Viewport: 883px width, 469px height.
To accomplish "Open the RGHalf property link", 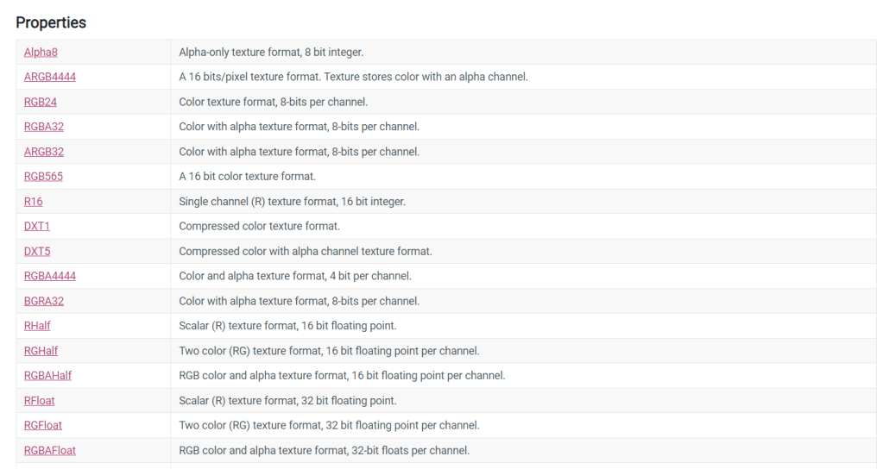I will (41, 351).
